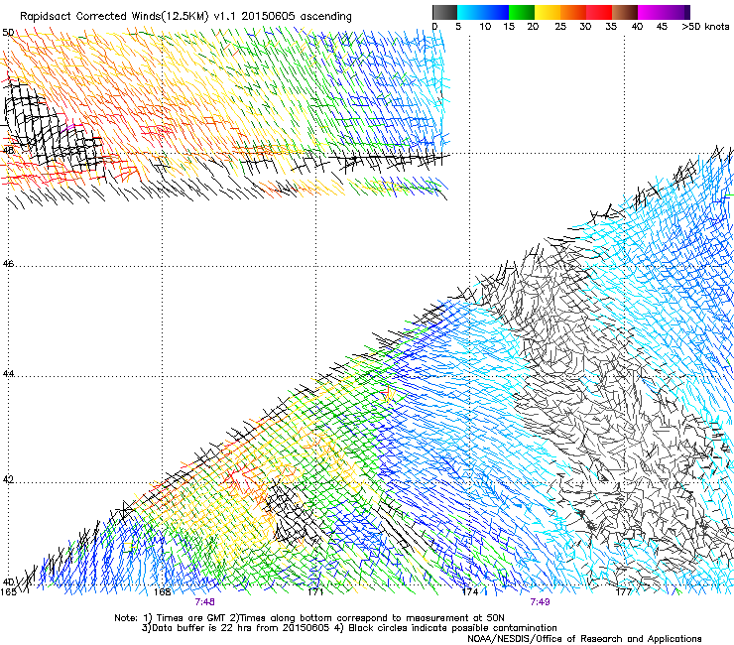Click the longitude label '168'
This screenshot has height=645, width=734.
[x=162, y=592]
